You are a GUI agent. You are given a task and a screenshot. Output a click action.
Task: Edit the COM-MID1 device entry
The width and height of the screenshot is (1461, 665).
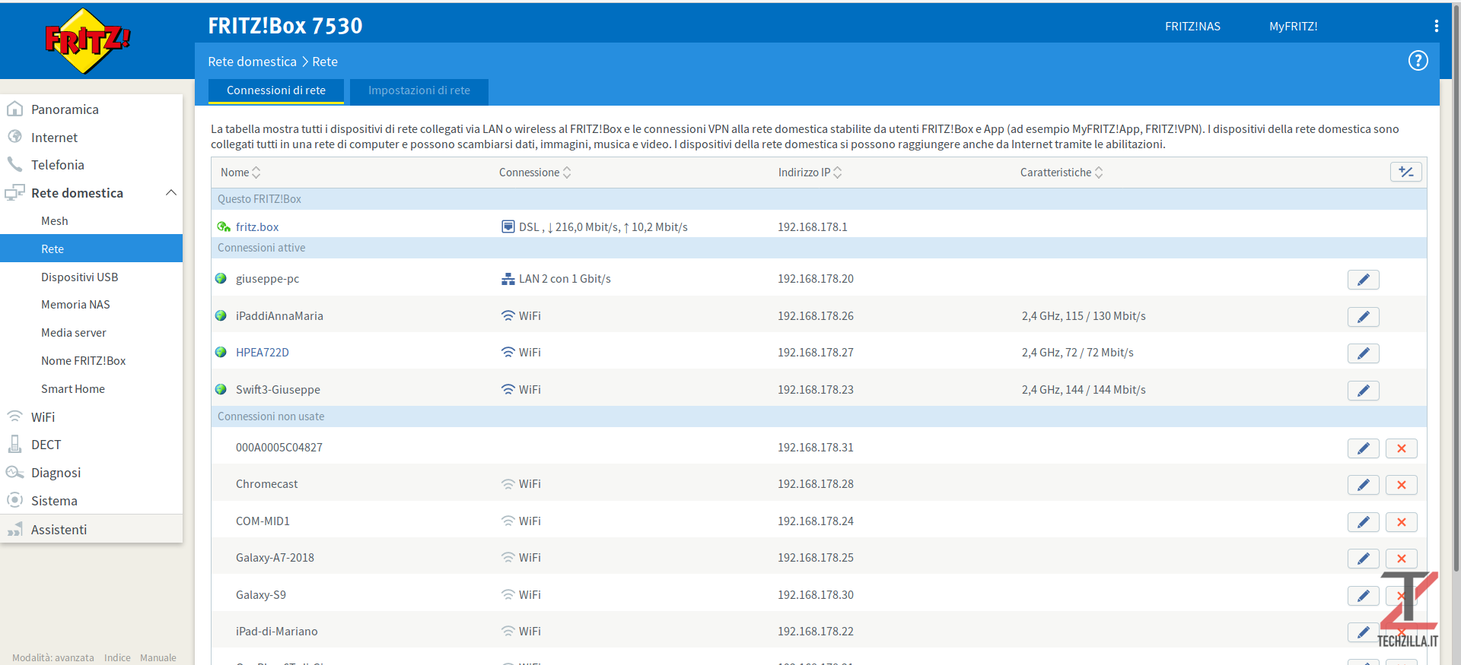point(1363,522)
